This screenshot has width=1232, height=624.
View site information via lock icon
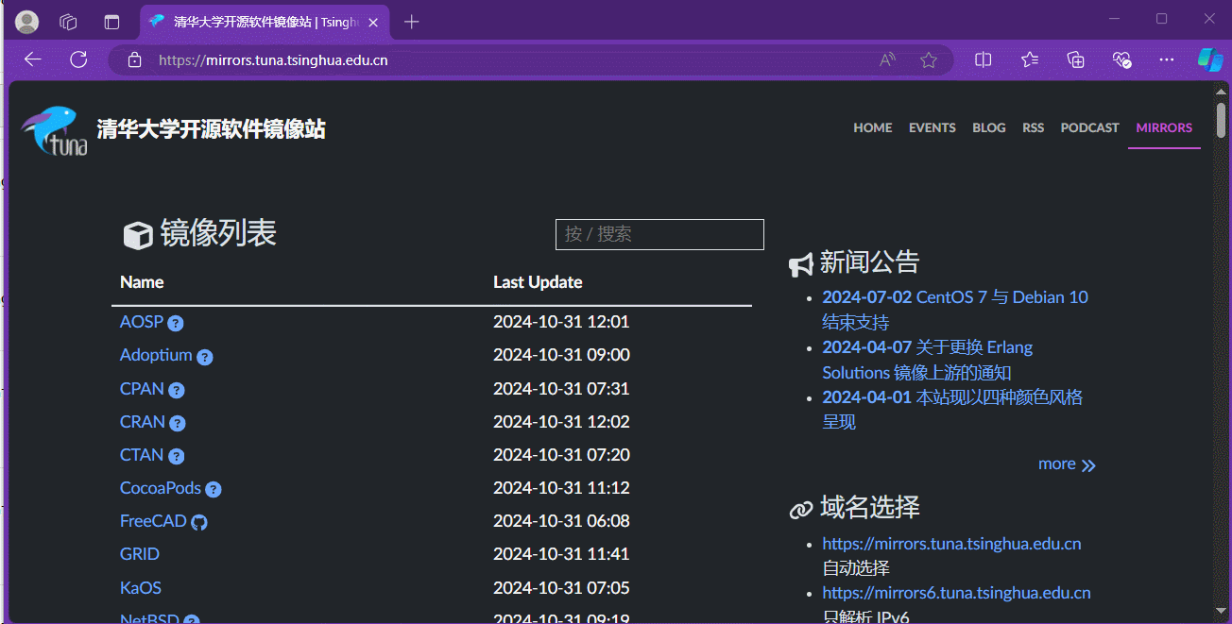coord(134,59)
